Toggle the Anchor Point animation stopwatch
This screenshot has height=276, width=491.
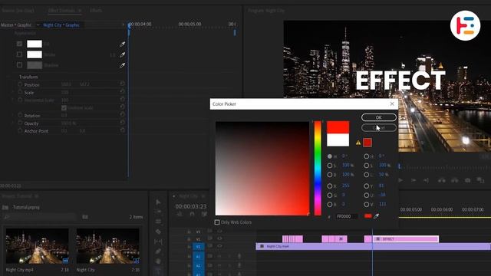pyautogui.click(x=20, y=131)
